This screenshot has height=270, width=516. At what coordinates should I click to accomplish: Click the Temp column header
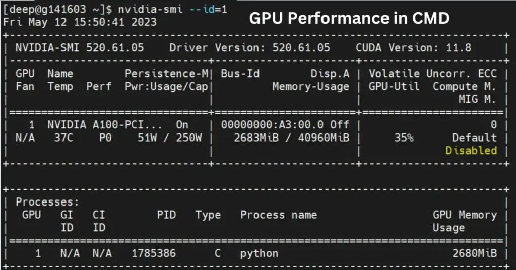click(x=60, y=87)
